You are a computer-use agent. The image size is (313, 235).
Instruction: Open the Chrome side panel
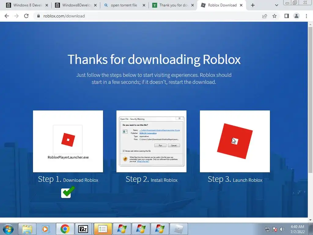[x=287, y=16]
